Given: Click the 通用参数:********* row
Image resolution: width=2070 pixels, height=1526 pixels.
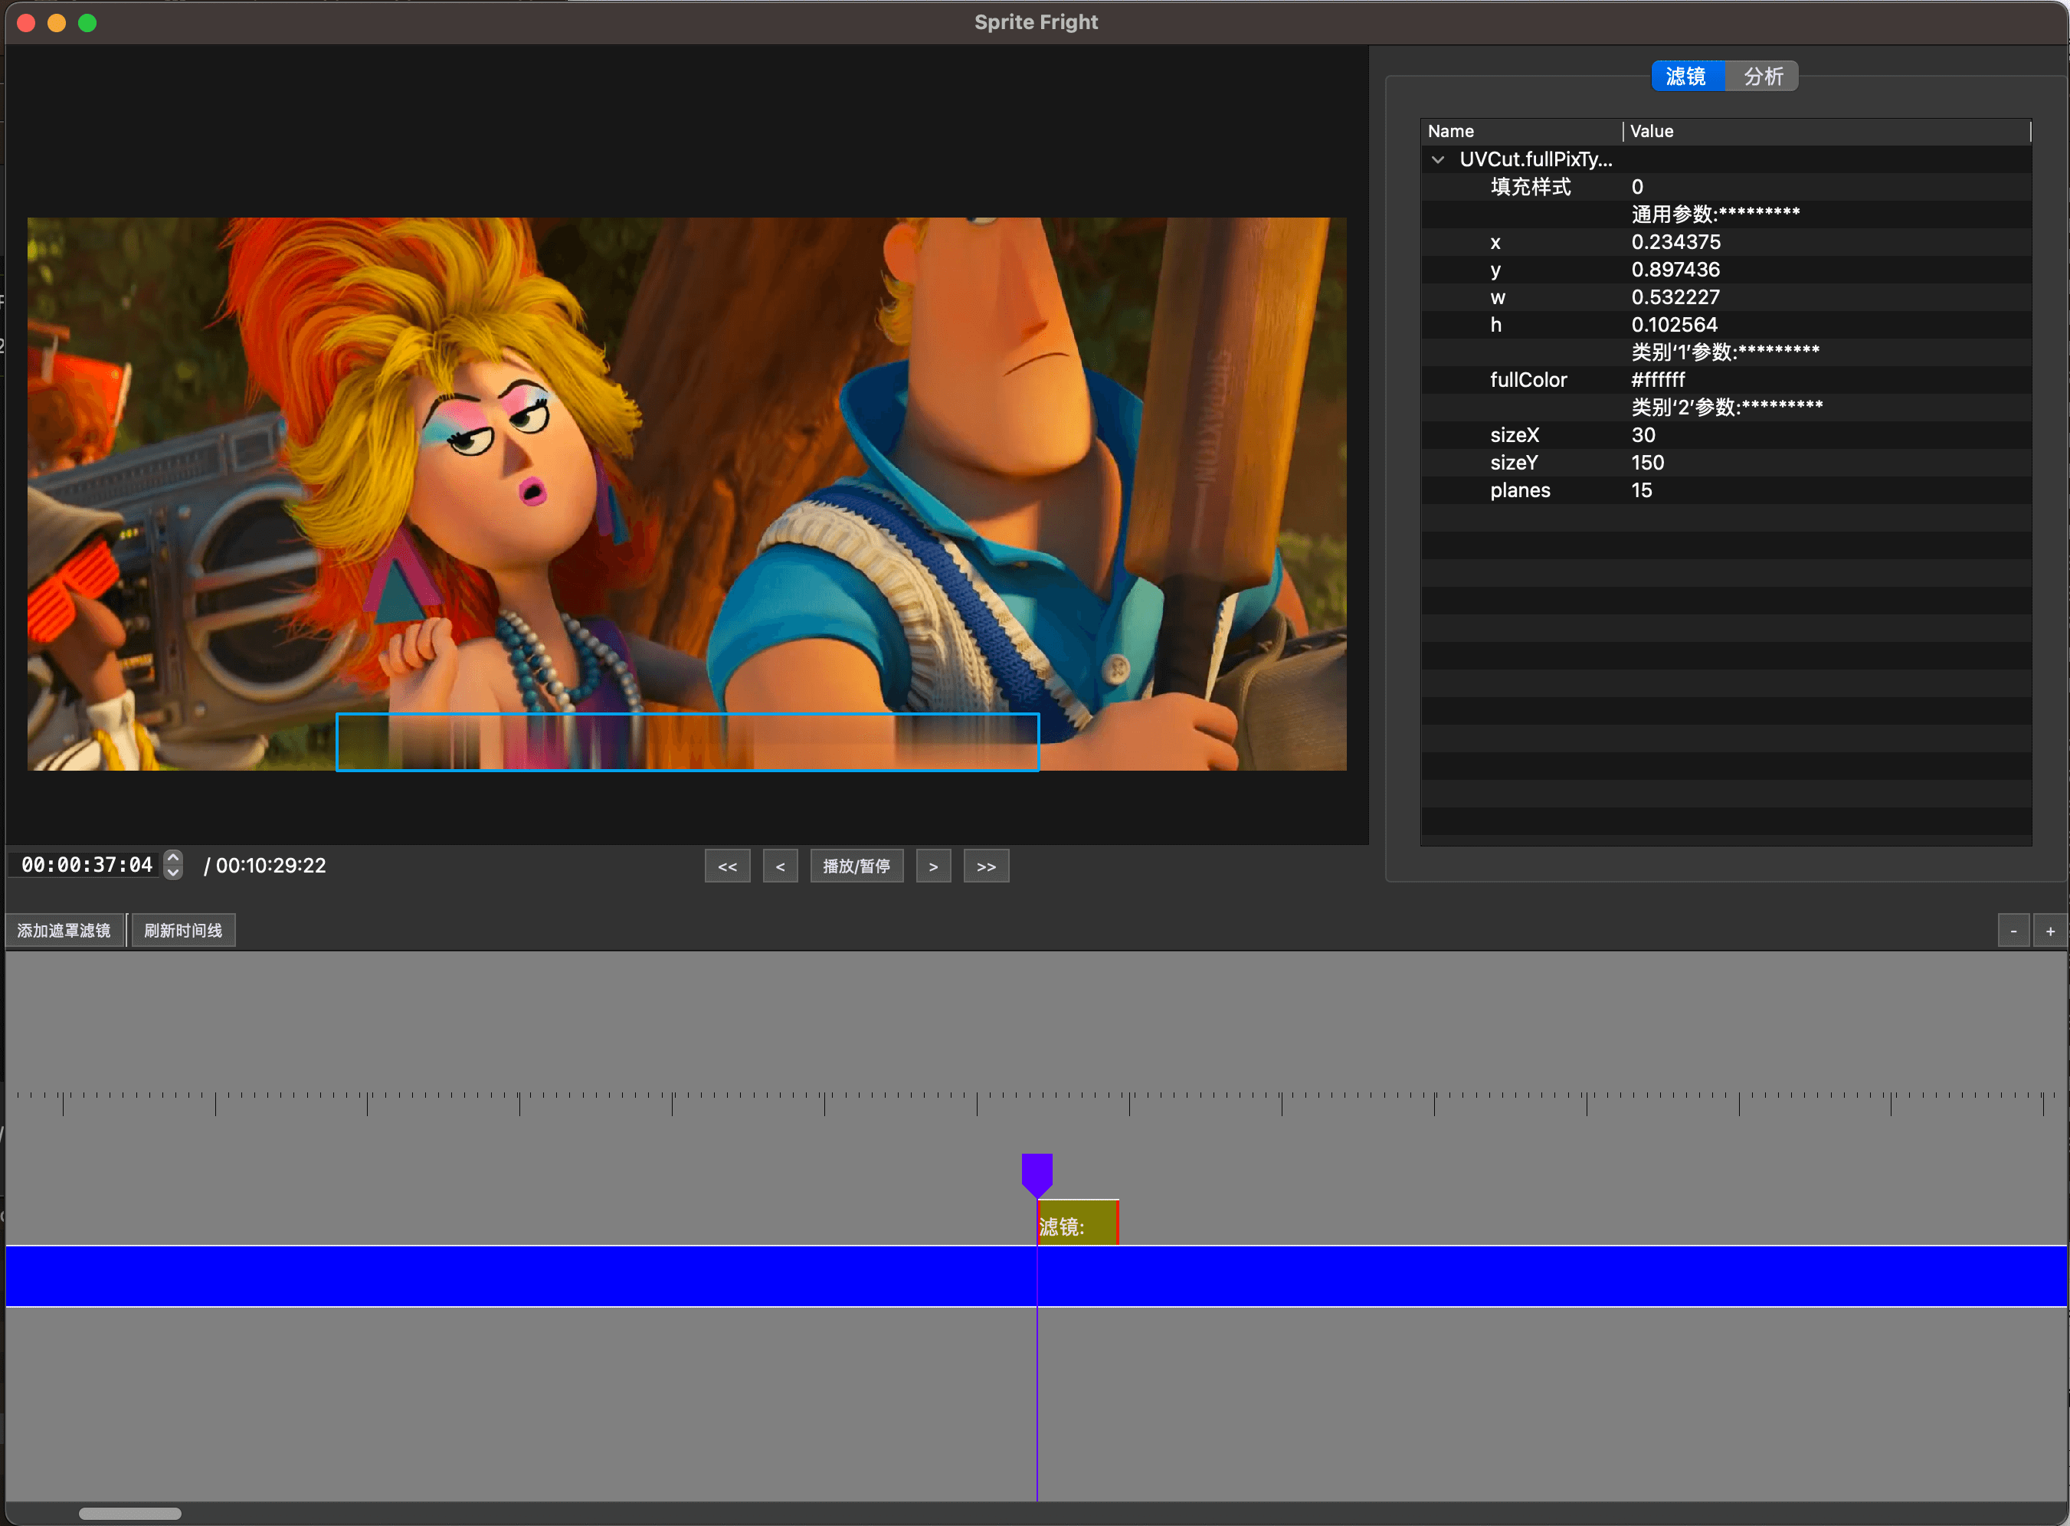Looking at the screenshot, I should 1725,214.
